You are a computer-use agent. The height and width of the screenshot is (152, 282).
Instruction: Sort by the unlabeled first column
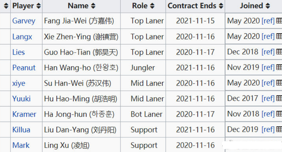(x=6, y=6)
